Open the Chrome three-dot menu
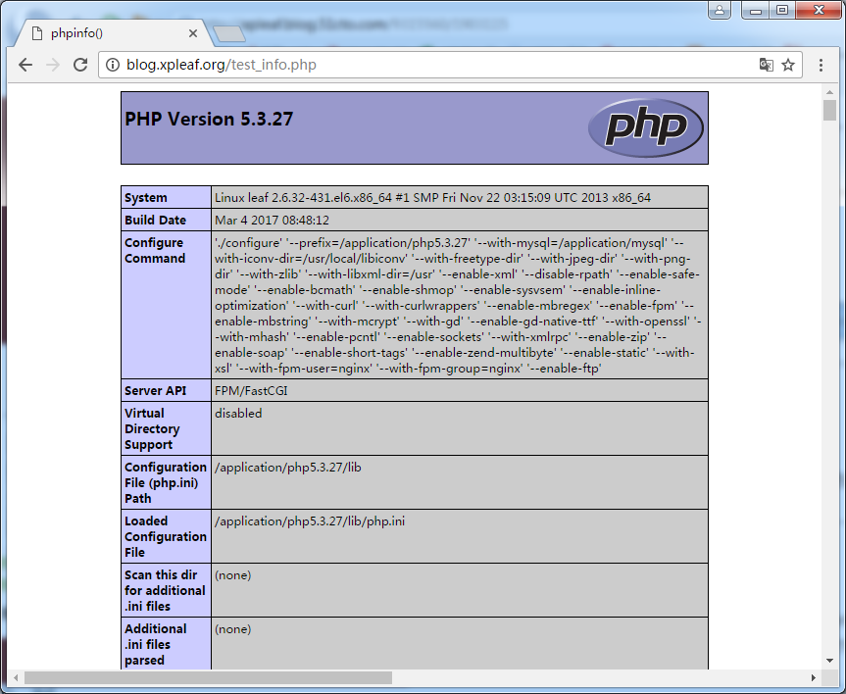 point(821,65)
